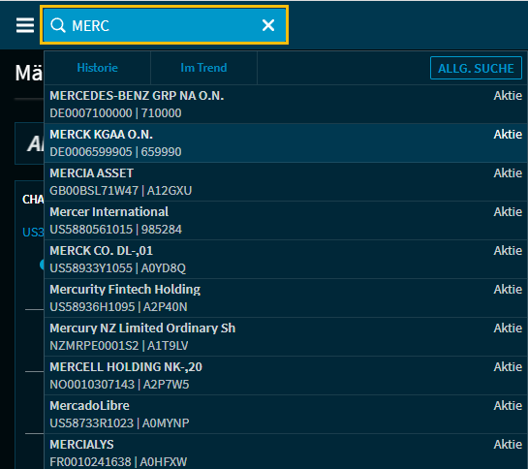Open Mercer International search result

click(x=286, y=220)
